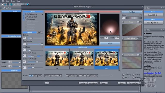Screen dimensions: 165x93
Task: Click the L button at dialog bottom
Action: point(48,83)
